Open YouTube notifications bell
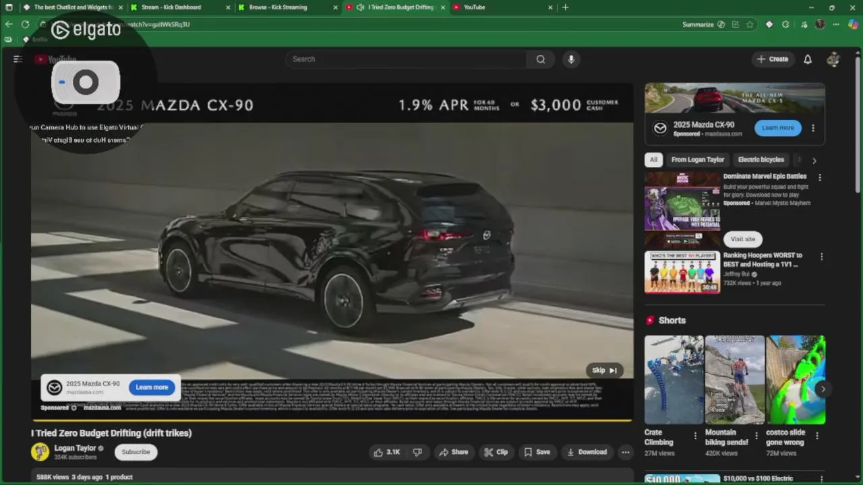Image resolution: width=863 pixels, height=485 pixels. pos(808,59)
